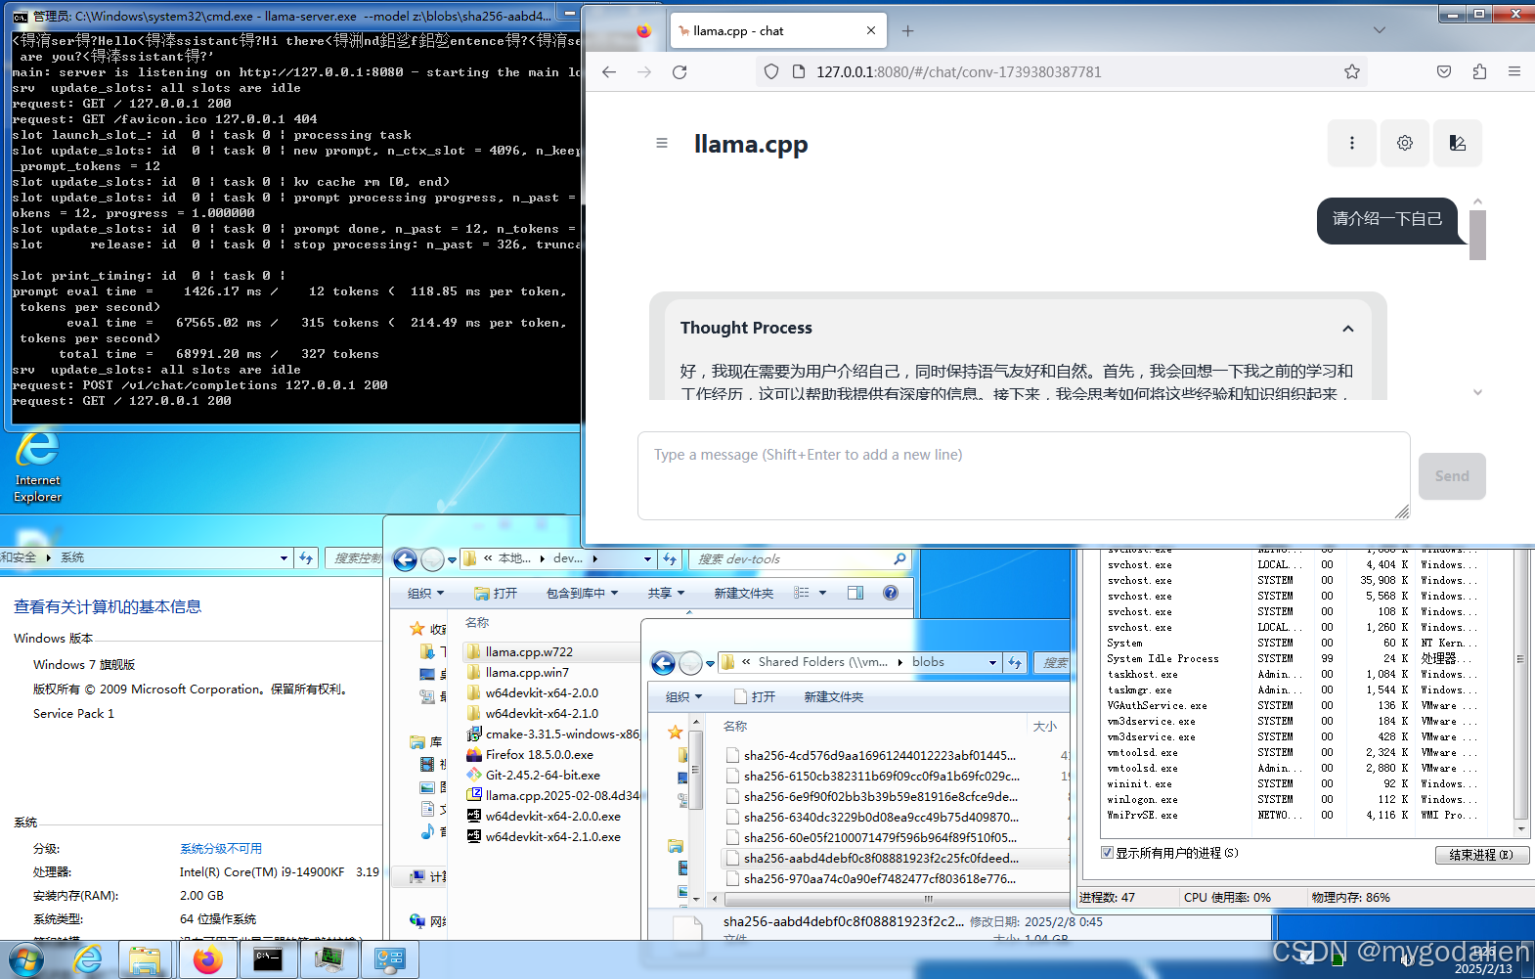Select sha256-aabd4debf0c8 file in list

[880, 858]
